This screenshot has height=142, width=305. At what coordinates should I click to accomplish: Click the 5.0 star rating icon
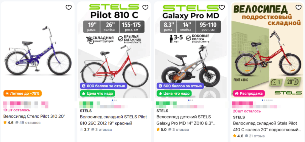click(158, 129)
